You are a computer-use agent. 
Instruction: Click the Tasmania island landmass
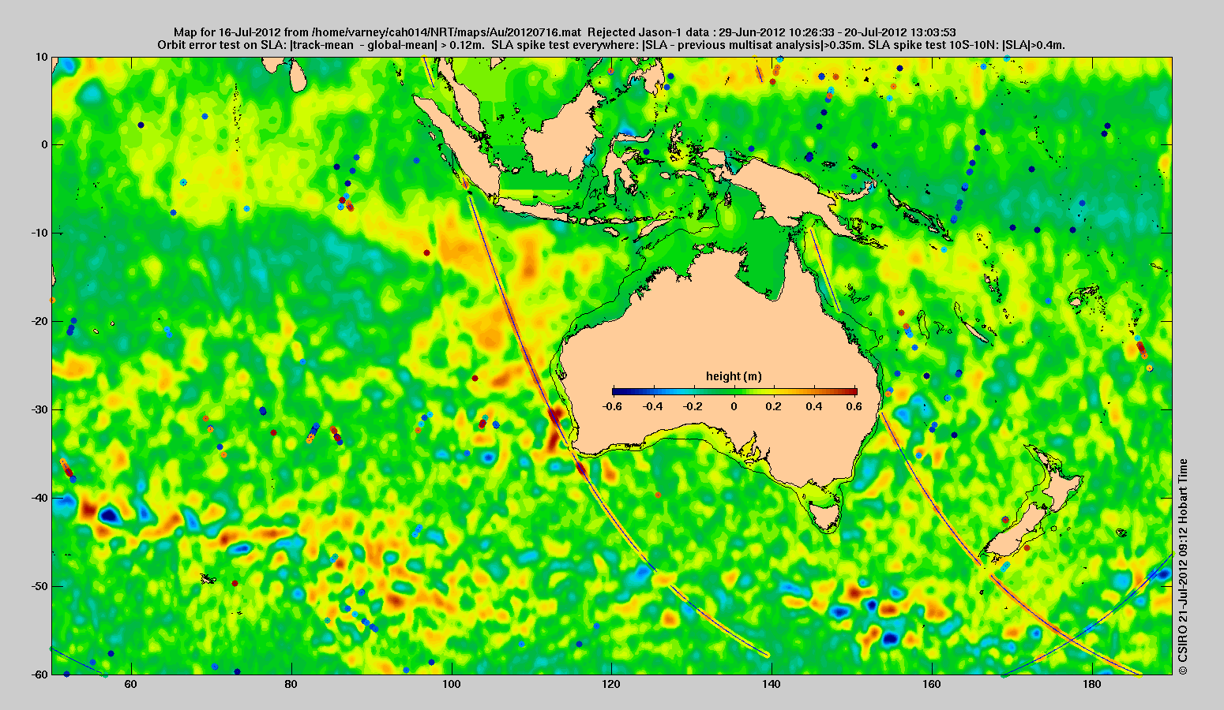[826, 518]
